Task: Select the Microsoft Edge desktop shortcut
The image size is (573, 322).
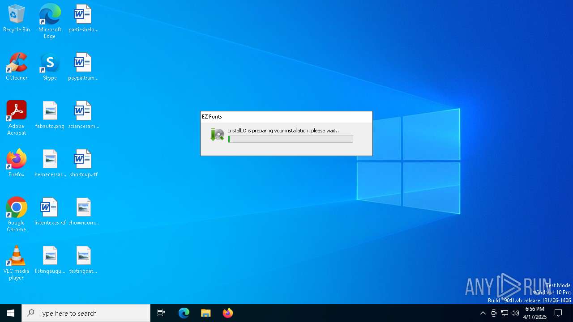Action: [x=50, y=21]
